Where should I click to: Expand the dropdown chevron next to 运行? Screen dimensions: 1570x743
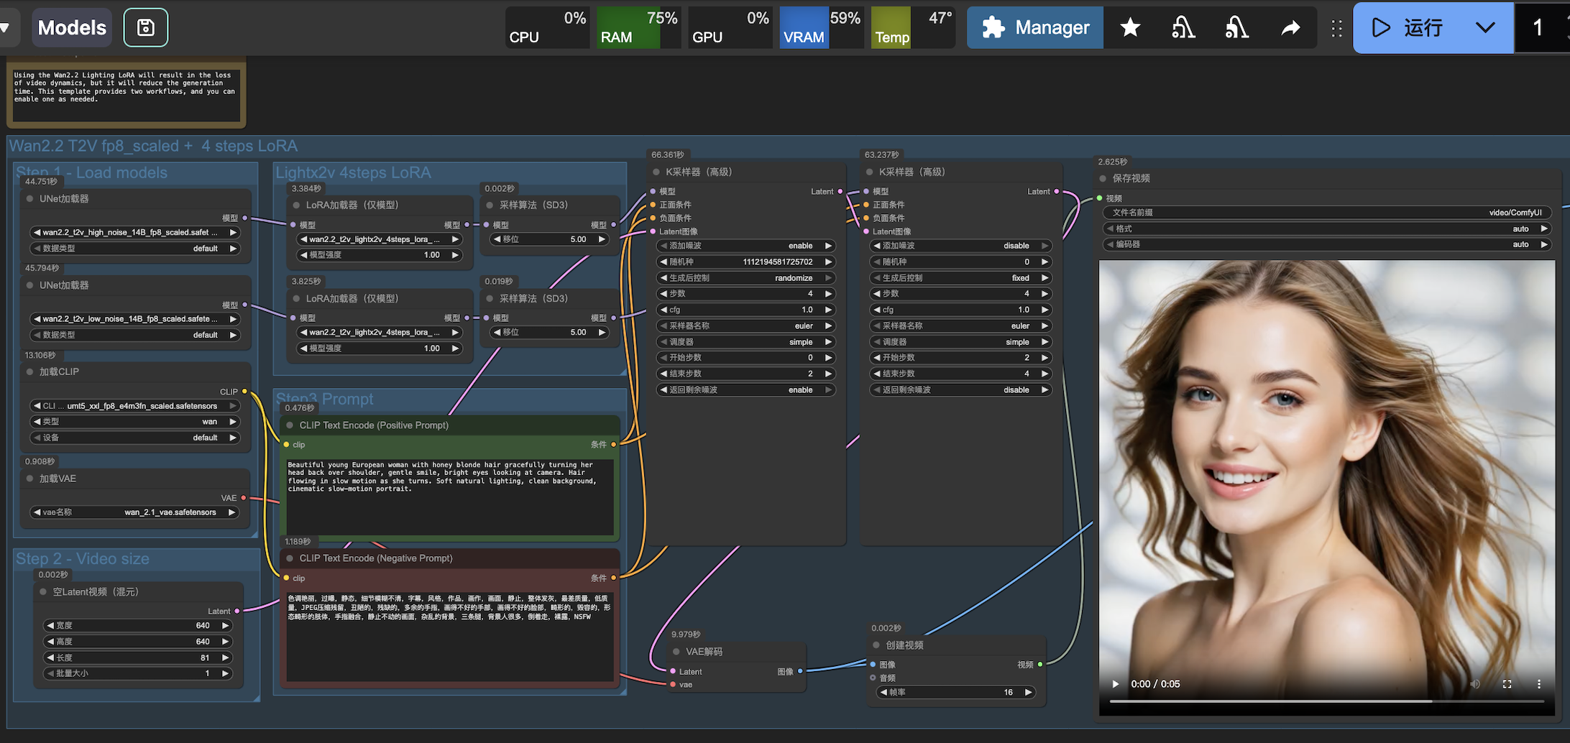pyautogui.click(x=1485, y=28)
